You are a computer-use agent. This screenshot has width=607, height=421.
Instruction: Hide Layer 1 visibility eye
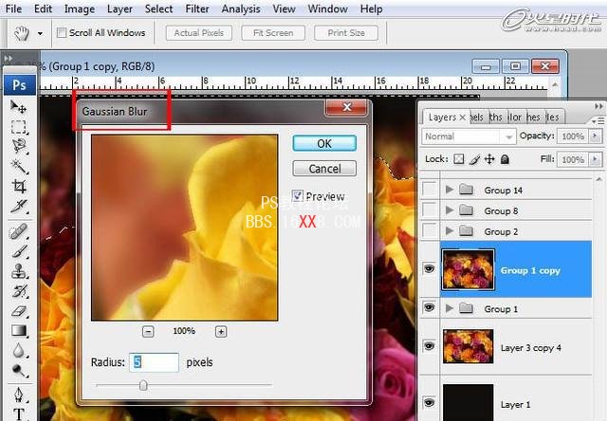click(429, 403)
